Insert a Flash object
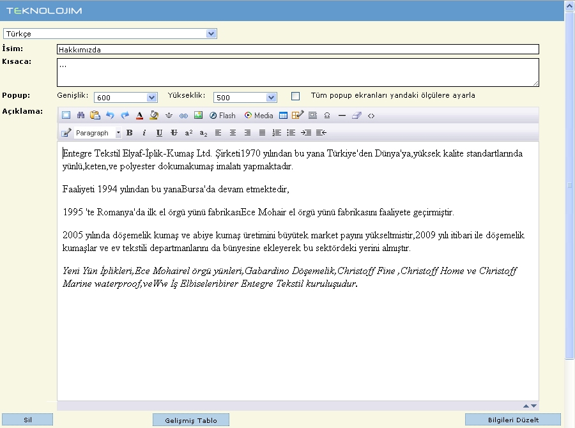Image resolution: width=575 pixels, height=428 pixels. [222, 116]
